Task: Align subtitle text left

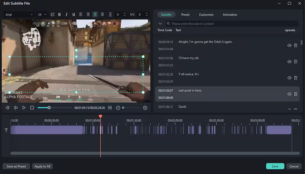Action: coord(80,14)
